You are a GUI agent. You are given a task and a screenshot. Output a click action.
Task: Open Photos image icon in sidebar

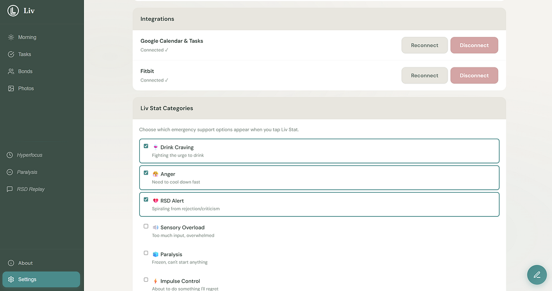coord(11,88)
